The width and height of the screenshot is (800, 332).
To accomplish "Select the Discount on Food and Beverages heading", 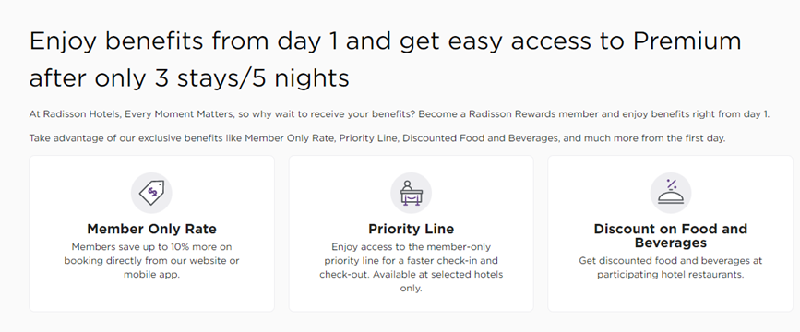I will 671,235.
